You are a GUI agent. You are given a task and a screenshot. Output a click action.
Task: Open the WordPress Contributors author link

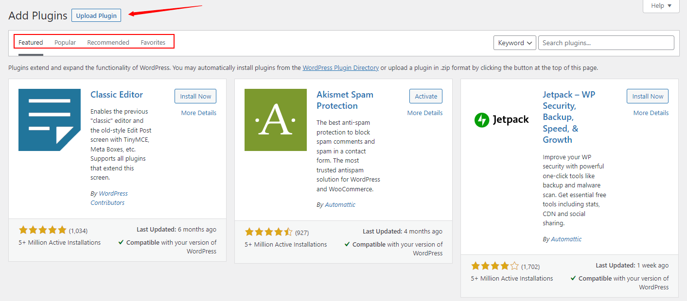pyautogui.click(x=109, y=198)
